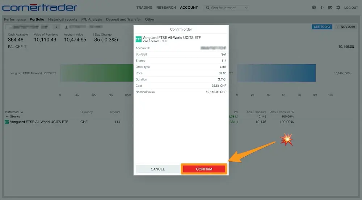Image resolution: width=362 pixels, height=200 pixels.
Task: Open the messages envelope icon
Action: click(x=330, y=8)
